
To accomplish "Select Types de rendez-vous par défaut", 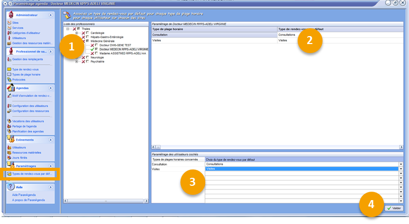I will (31, 174).
